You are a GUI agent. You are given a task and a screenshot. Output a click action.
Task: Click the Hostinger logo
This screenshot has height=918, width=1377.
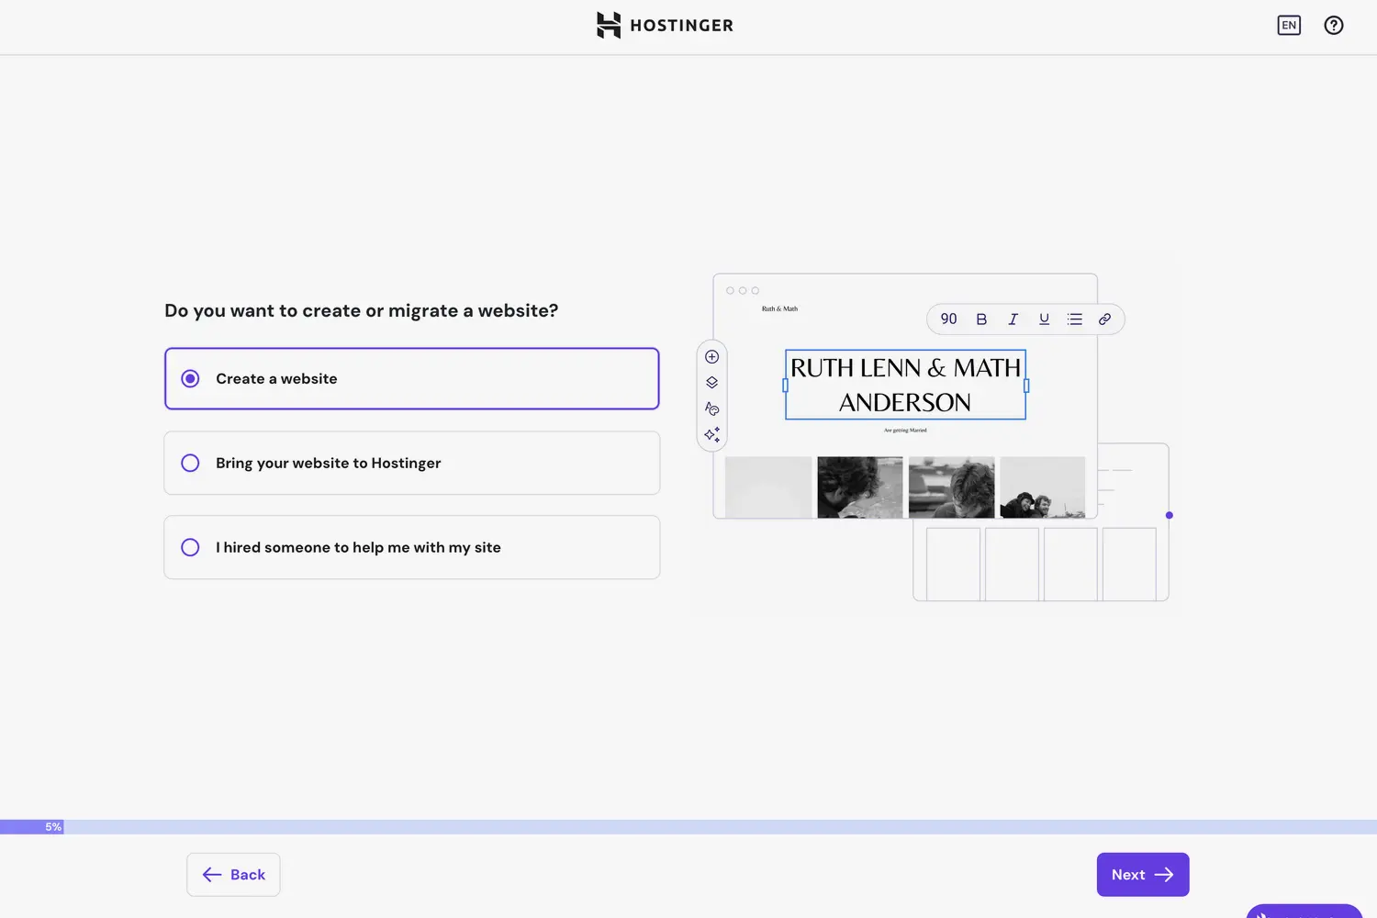tap(664, 25)
